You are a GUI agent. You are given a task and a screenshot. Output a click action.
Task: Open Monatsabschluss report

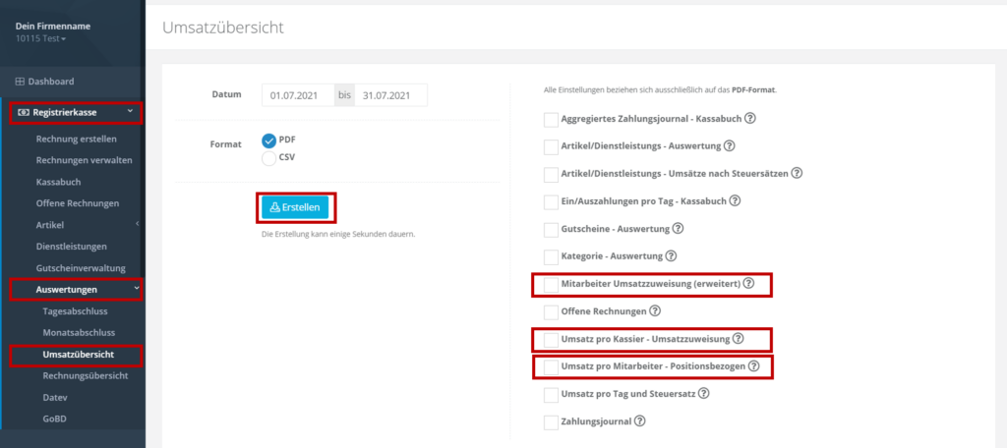coord(79,333)
